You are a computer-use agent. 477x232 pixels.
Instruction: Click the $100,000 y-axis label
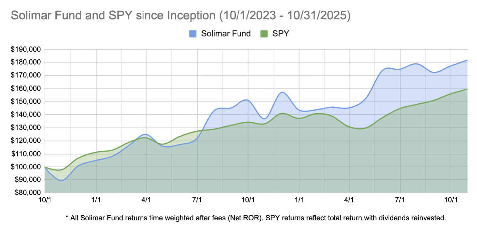pos(26,167)
